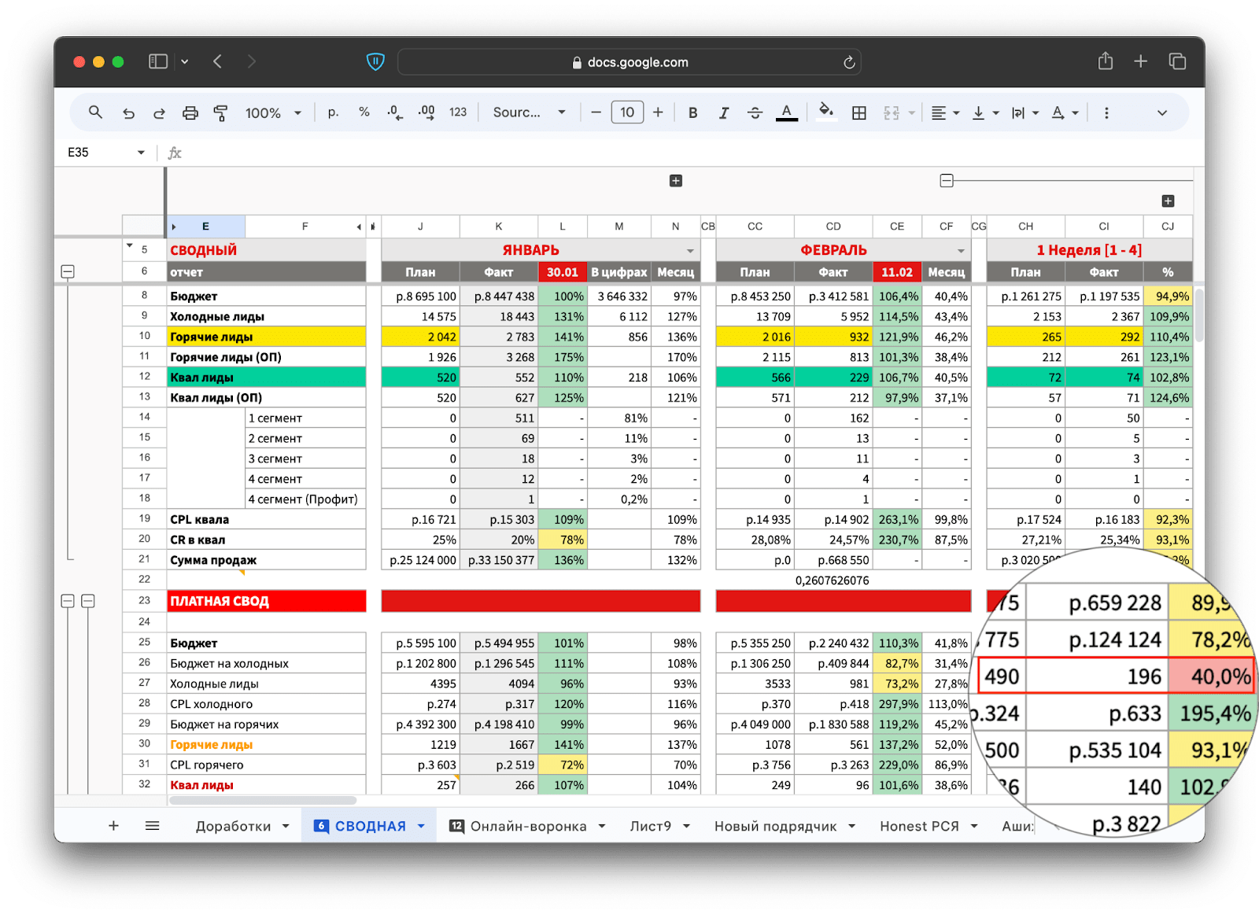Open the fill color bucket

tap(825, 112)
